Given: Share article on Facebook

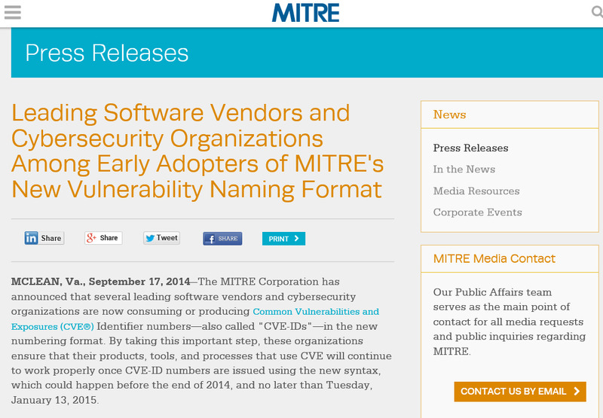Looking at the screenshot, I should [222, 239].
